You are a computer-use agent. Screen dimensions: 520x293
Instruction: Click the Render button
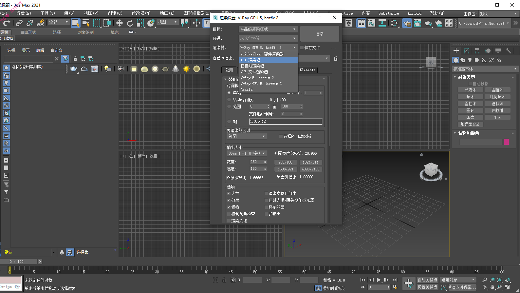320,34
